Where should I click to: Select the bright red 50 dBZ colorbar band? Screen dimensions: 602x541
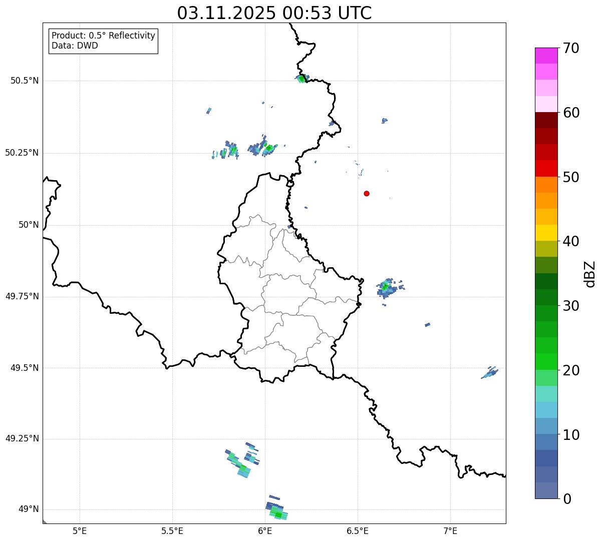click(546, 168)
